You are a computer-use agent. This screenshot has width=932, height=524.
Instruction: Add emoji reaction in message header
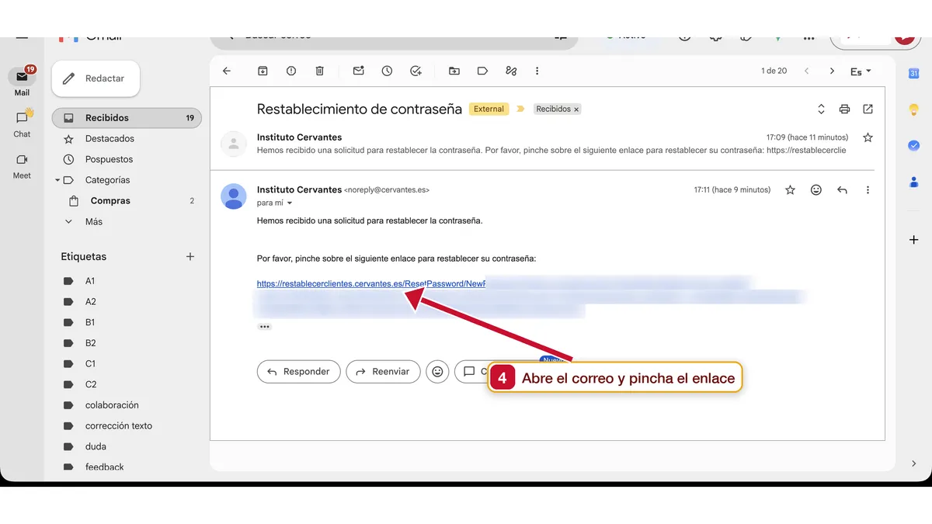(x=815, y=189)
